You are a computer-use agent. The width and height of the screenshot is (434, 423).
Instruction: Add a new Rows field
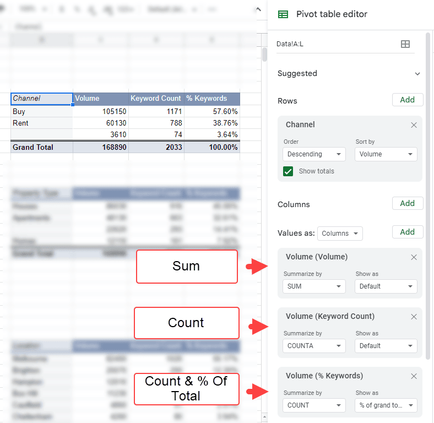408,100
